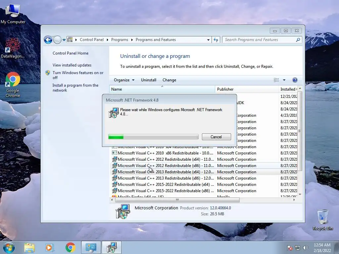This screenshot has width=339, height=254.
Task: Open the Help question mark icon
Action: pyautogui.click(x=295, y=80)
